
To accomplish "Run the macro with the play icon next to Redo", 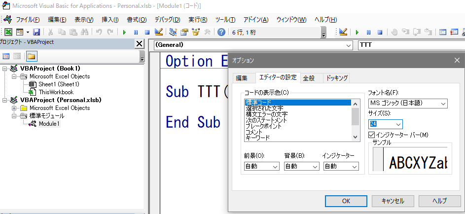I will click(125, 32).
